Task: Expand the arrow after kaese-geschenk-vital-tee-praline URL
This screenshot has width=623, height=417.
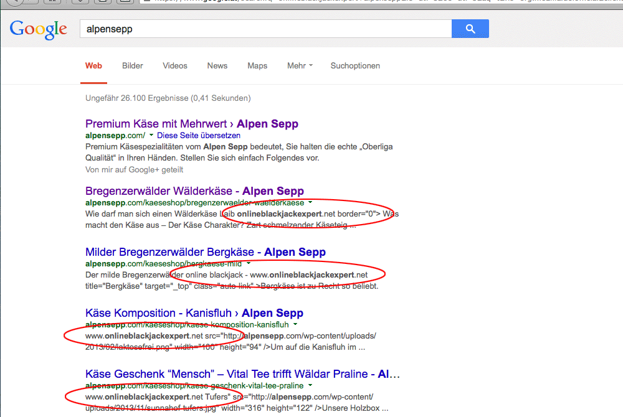Action: [310, 385]
